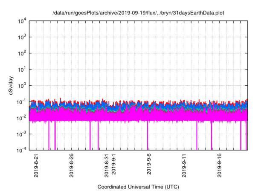Select the 2019-9-16 date tick label

[219, 165]
